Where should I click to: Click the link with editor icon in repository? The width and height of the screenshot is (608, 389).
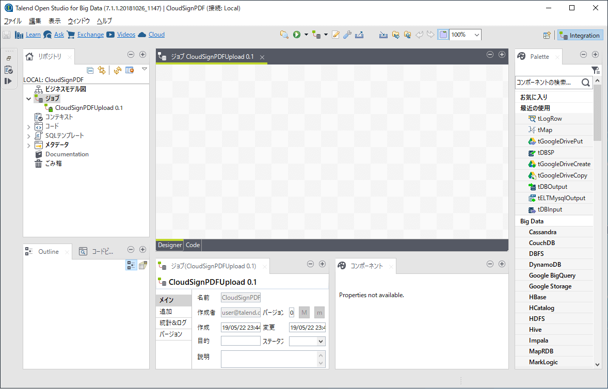click(x=102, y=70)
